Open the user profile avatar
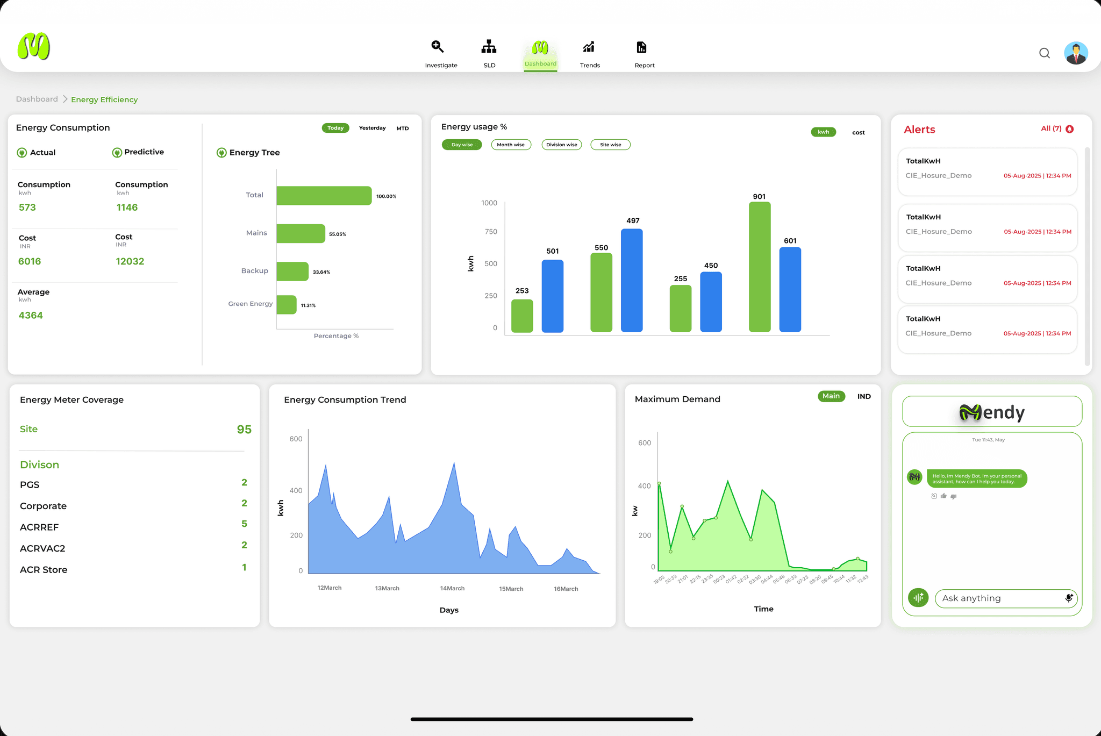 [x=1076, y=53]
